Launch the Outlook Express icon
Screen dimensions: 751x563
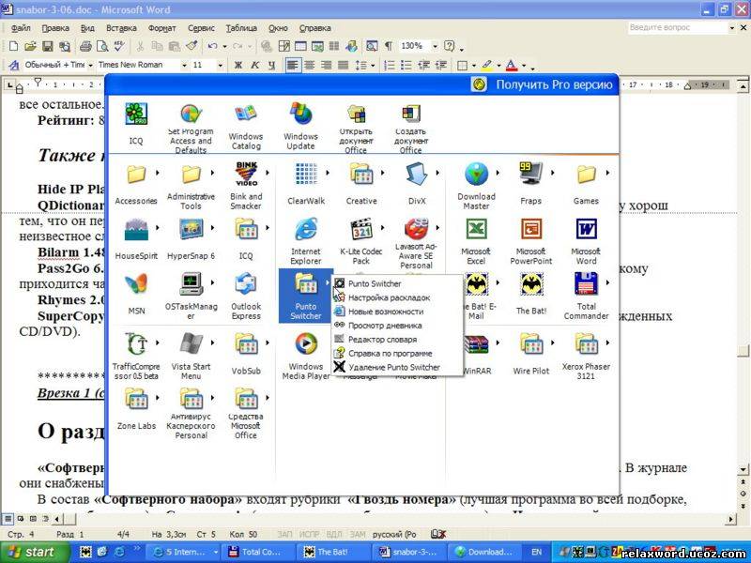point(246,285)
